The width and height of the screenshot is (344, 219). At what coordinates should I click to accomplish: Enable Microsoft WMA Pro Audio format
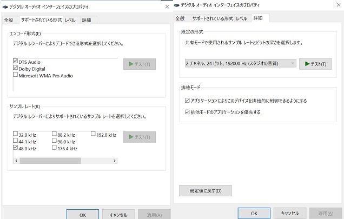tap(15, 76)
